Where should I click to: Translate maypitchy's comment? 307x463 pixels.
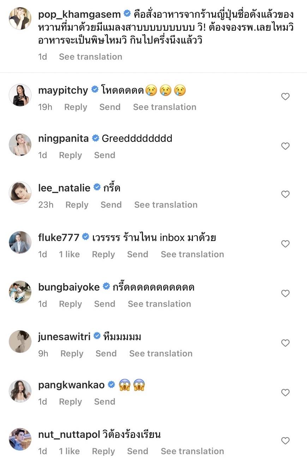pyautogui.click(x=164, y=107)
